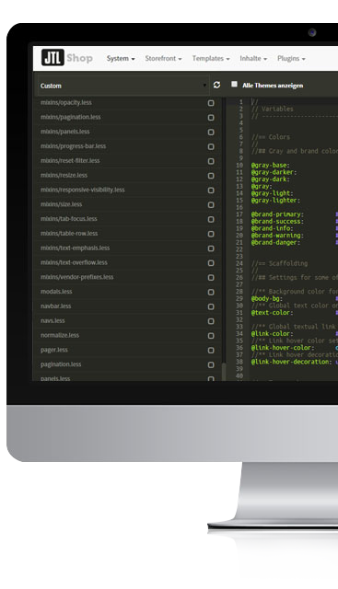The width and height of the screenshot is (338, 589).
Task: Open file modals.less
Action: tap(56, 292)
